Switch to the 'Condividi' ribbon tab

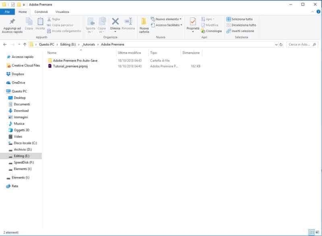tap(40, 12)
